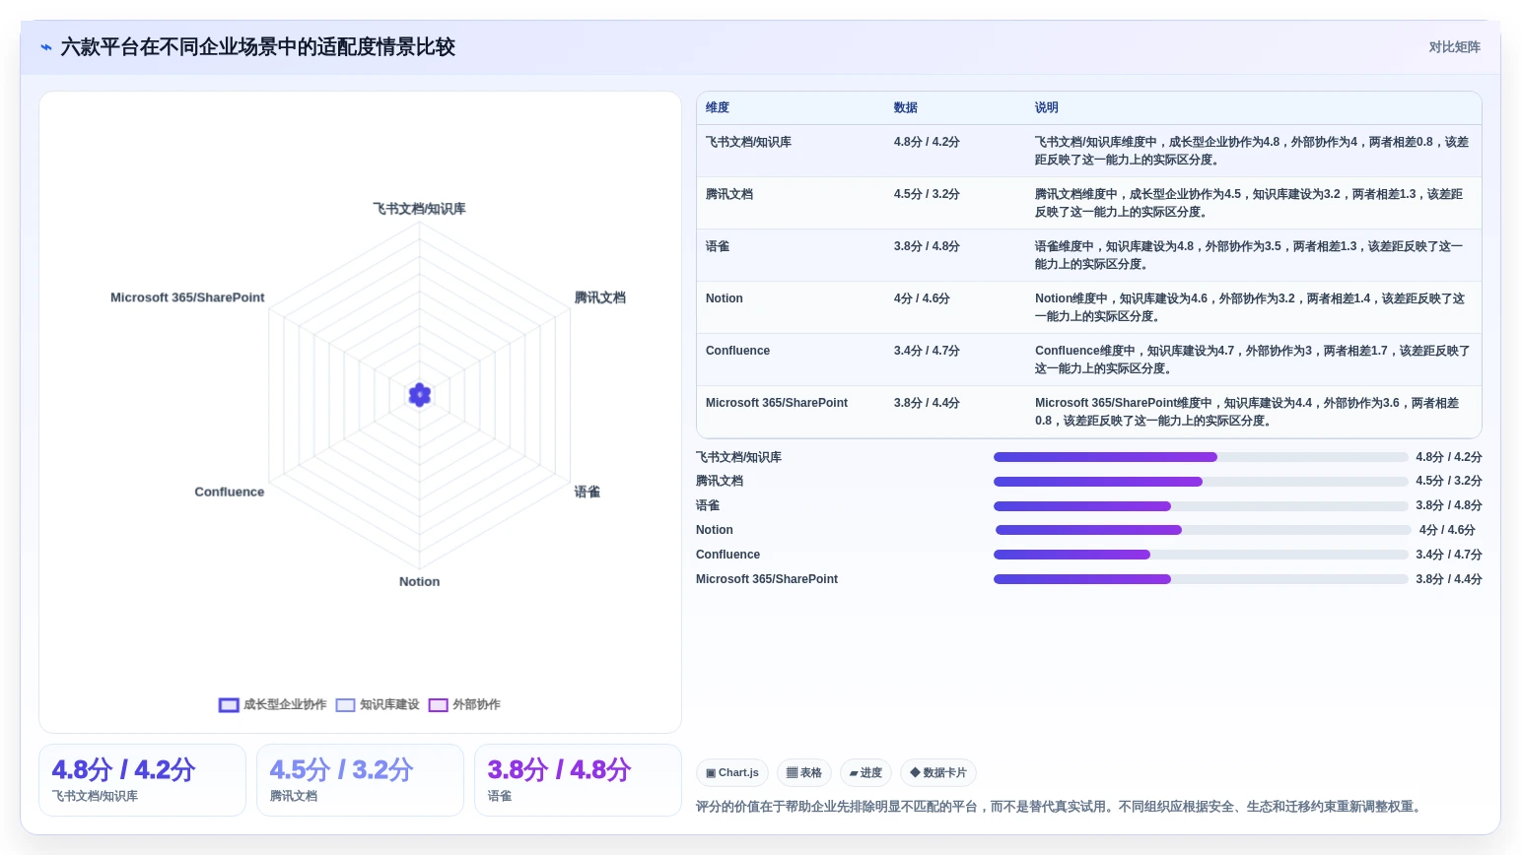Click the 语雀 progress bar

1201,506
